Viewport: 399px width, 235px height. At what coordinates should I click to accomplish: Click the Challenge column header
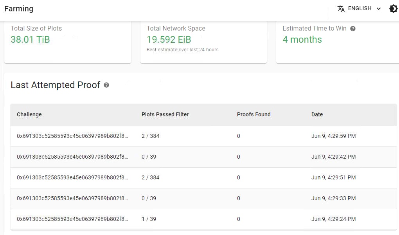pos(29,114)
